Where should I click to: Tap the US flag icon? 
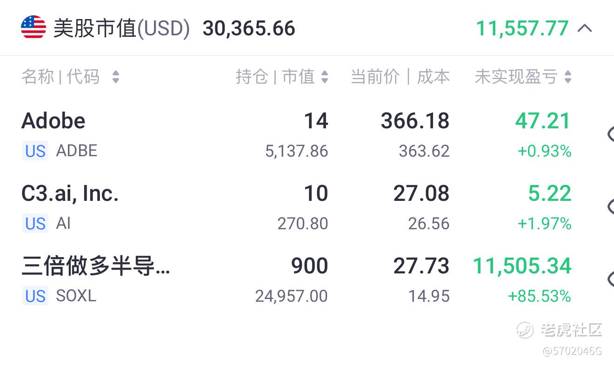(33, 27)
